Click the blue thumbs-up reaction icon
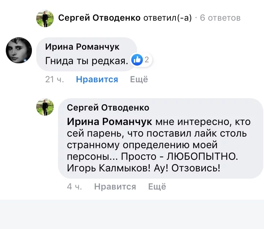The image size is (264, 229). 137,60
